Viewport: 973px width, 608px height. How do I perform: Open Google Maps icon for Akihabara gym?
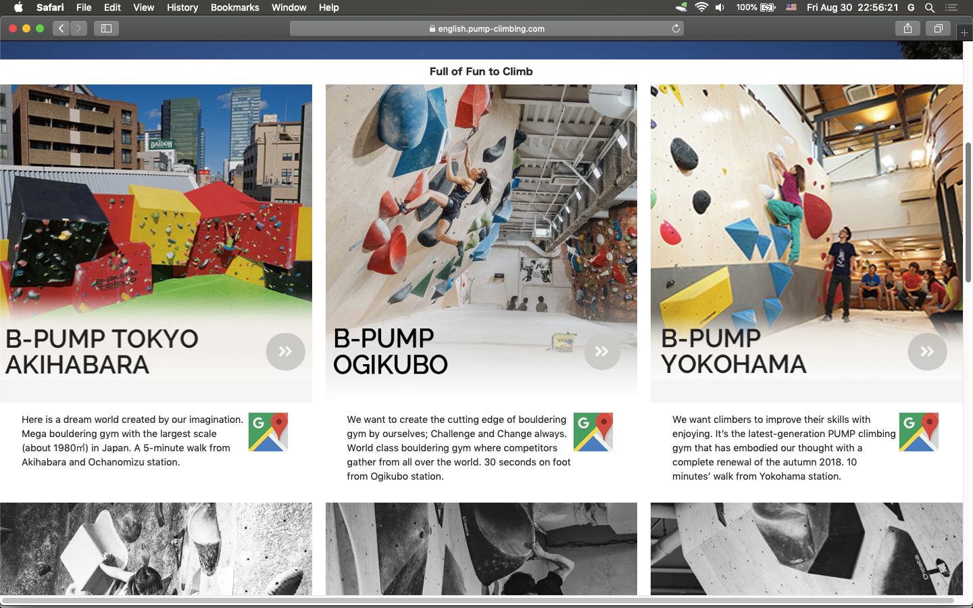point(268,432)
